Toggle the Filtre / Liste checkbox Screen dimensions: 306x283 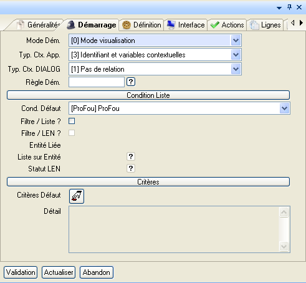click(72, 121)
